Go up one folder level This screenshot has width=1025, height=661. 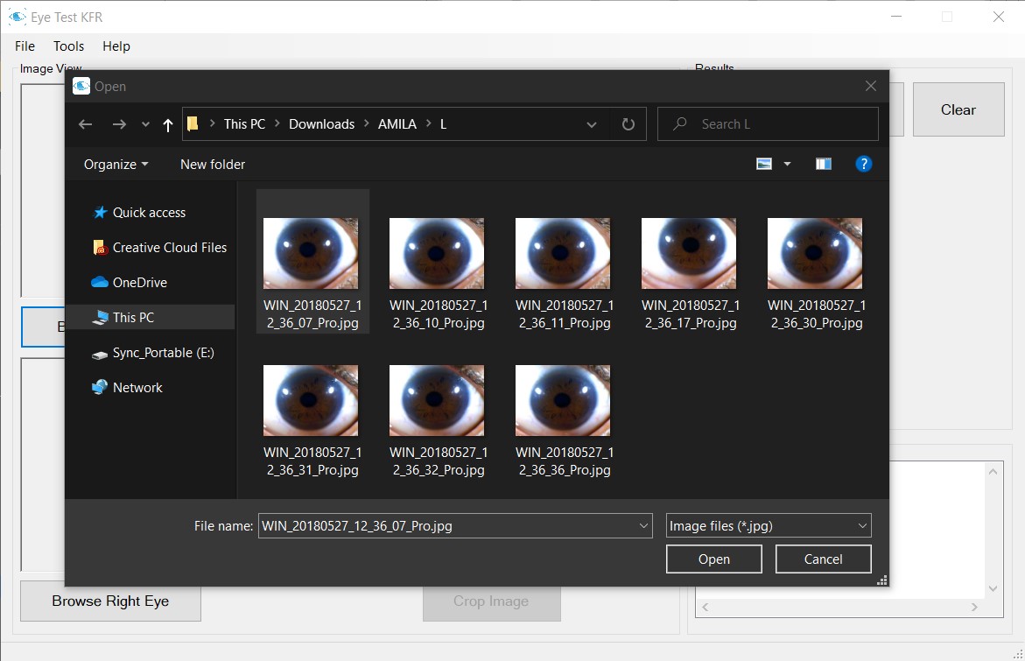click(168, 124)
